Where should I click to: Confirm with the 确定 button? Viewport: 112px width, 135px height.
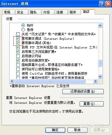point(55,130)
